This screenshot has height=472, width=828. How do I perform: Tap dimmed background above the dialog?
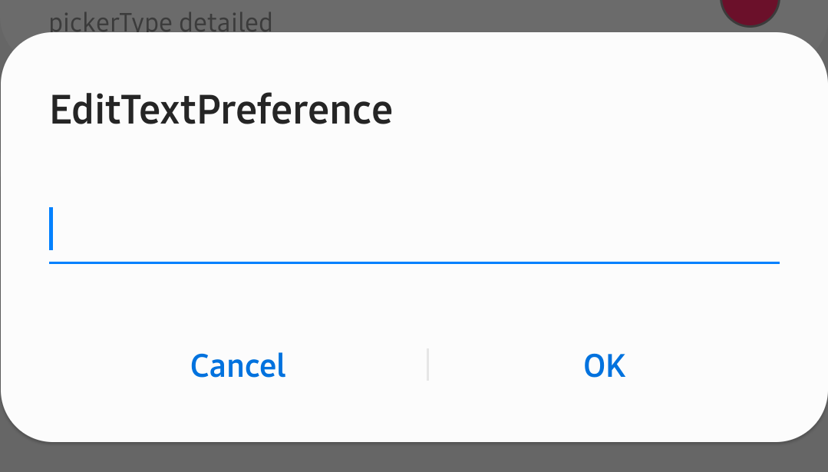coord(460,14)
